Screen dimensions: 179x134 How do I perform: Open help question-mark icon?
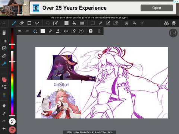(81, 31)
